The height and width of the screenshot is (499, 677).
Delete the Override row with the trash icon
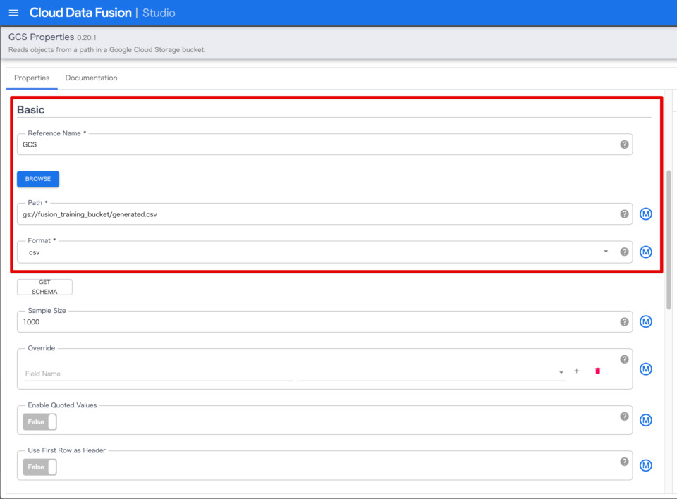click(x=597, y=370)
